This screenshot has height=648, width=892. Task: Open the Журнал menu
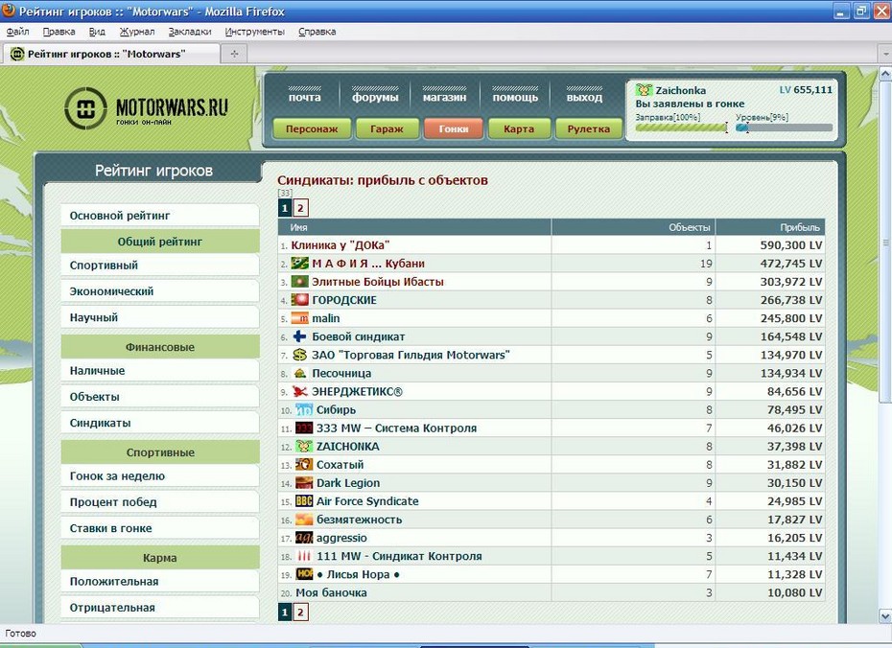(x=137, y=32)
